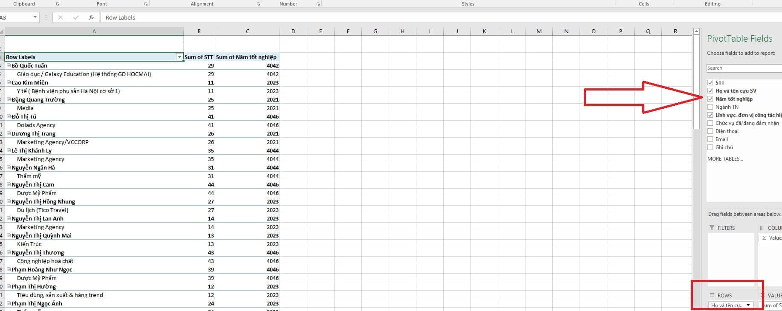
Task: Collapse the Đặng Quang Trường group
Action: click(x=9, y=99)
